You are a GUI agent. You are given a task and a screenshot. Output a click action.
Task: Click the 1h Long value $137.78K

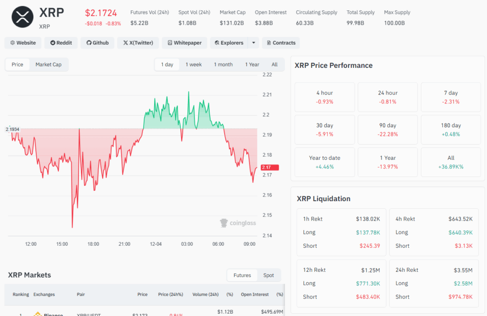click(368, 232)
